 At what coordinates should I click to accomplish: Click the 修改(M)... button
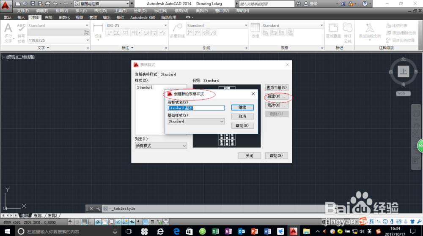tap(277, 105)
